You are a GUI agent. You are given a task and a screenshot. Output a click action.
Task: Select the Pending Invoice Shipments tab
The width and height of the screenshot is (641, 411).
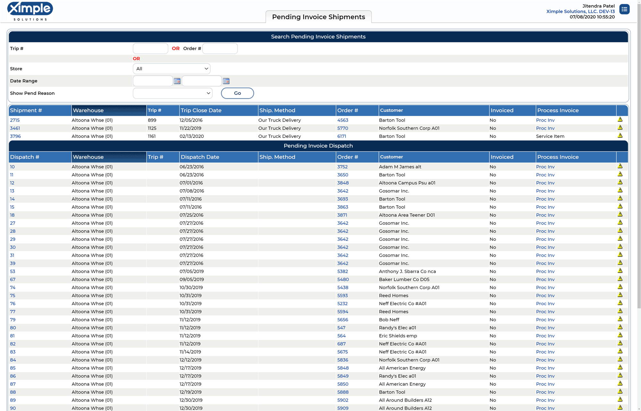[318, 17]
